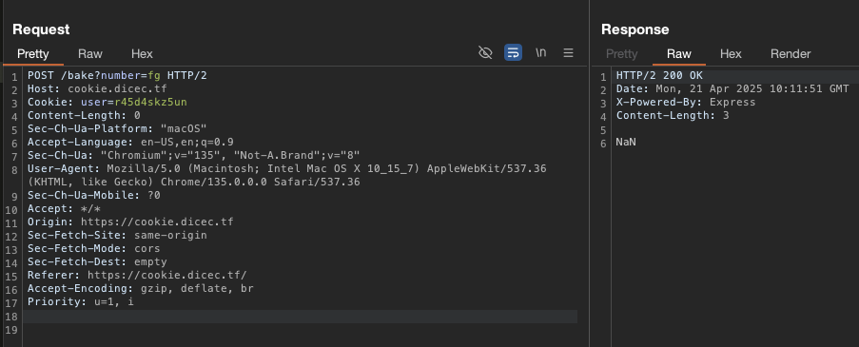Open the Request panel hamburger menu
859x347 pixels.
[568, 52]
